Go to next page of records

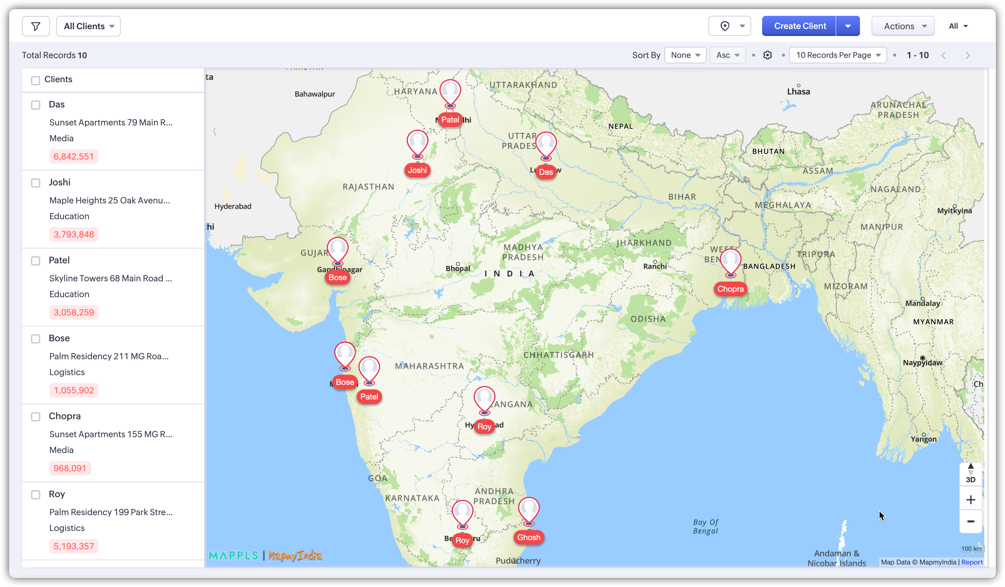[x=967, y=55]
